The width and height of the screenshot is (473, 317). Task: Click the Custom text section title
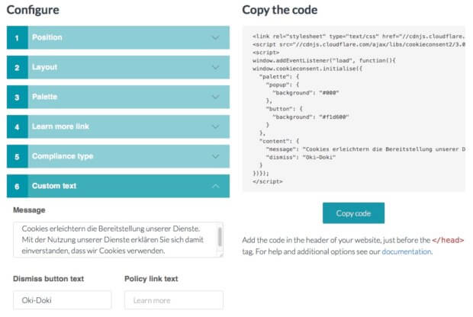click(54, 186)
